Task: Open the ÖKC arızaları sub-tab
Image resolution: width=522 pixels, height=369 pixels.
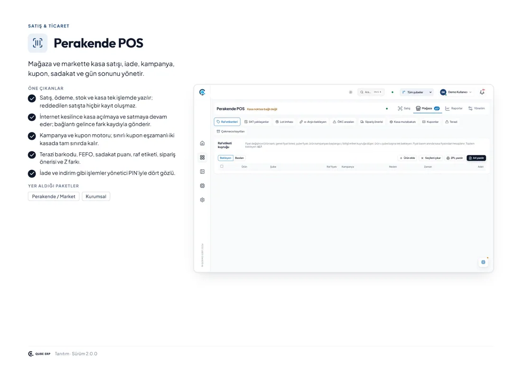Action: click(x=343, y=122)
